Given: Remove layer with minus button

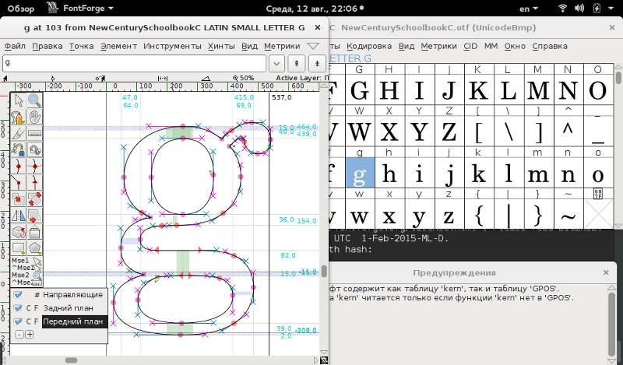Looking at the screenshot, I should click(19, 335).
